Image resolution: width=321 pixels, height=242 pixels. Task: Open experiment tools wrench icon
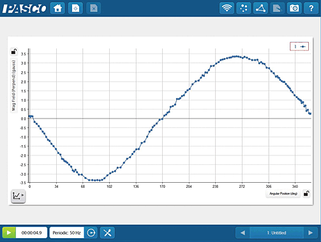click(x=107, y=232)
